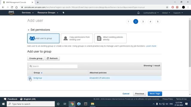This screenshot has height=107, width=191.
Task: Click the Opera red extension icon
Action: [x=172, y=7]
